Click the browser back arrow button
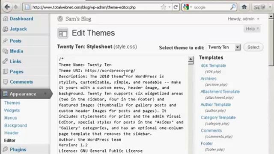 pos(7,7)
